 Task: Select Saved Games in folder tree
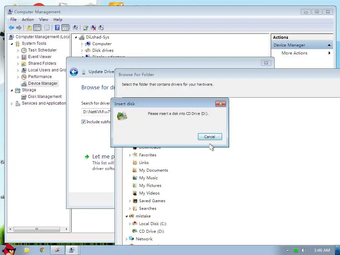(x=152, y=201)
